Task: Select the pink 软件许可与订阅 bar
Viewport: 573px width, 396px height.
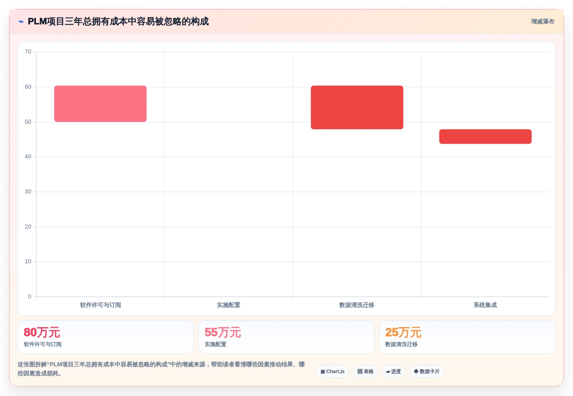Action: [x=100, y=104]
